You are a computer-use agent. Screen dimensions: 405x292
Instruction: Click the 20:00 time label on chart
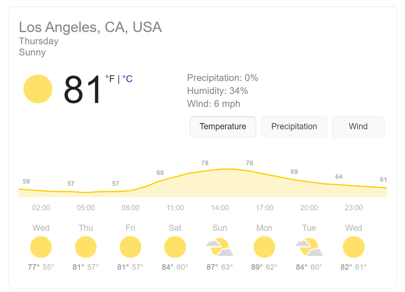coord(309,208)
